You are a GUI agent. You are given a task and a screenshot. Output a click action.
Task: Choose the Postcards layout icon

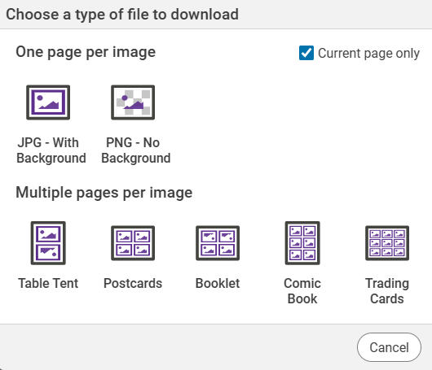coord(133,243)
